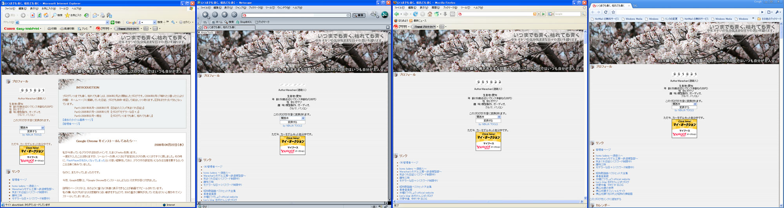Screen dimensions: 784x208
Task: Click Netscape's Reload button
Action: [225, 15]
